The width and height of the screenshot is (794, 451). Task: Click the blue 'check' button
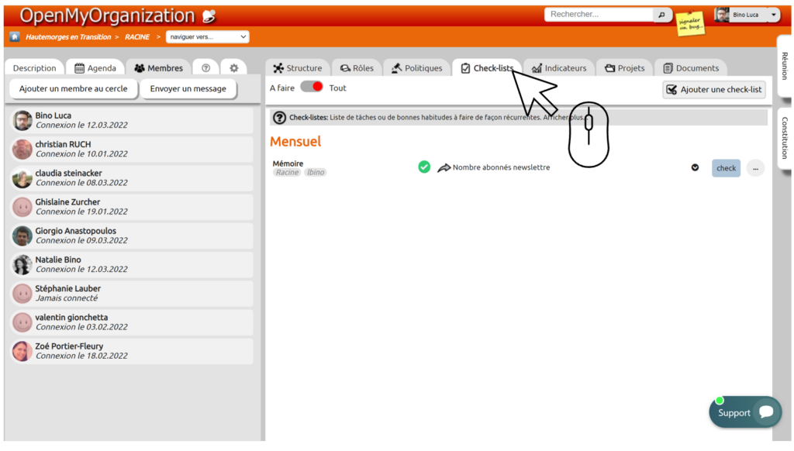tap(726, 168)
